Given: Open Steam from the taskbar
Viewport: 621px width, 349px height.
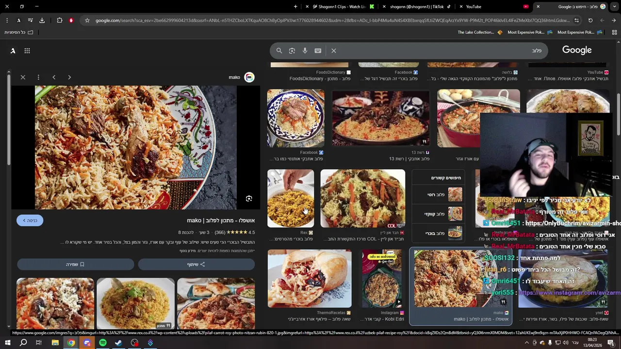Looking at the screenshot, I should (x=118, y=343).
